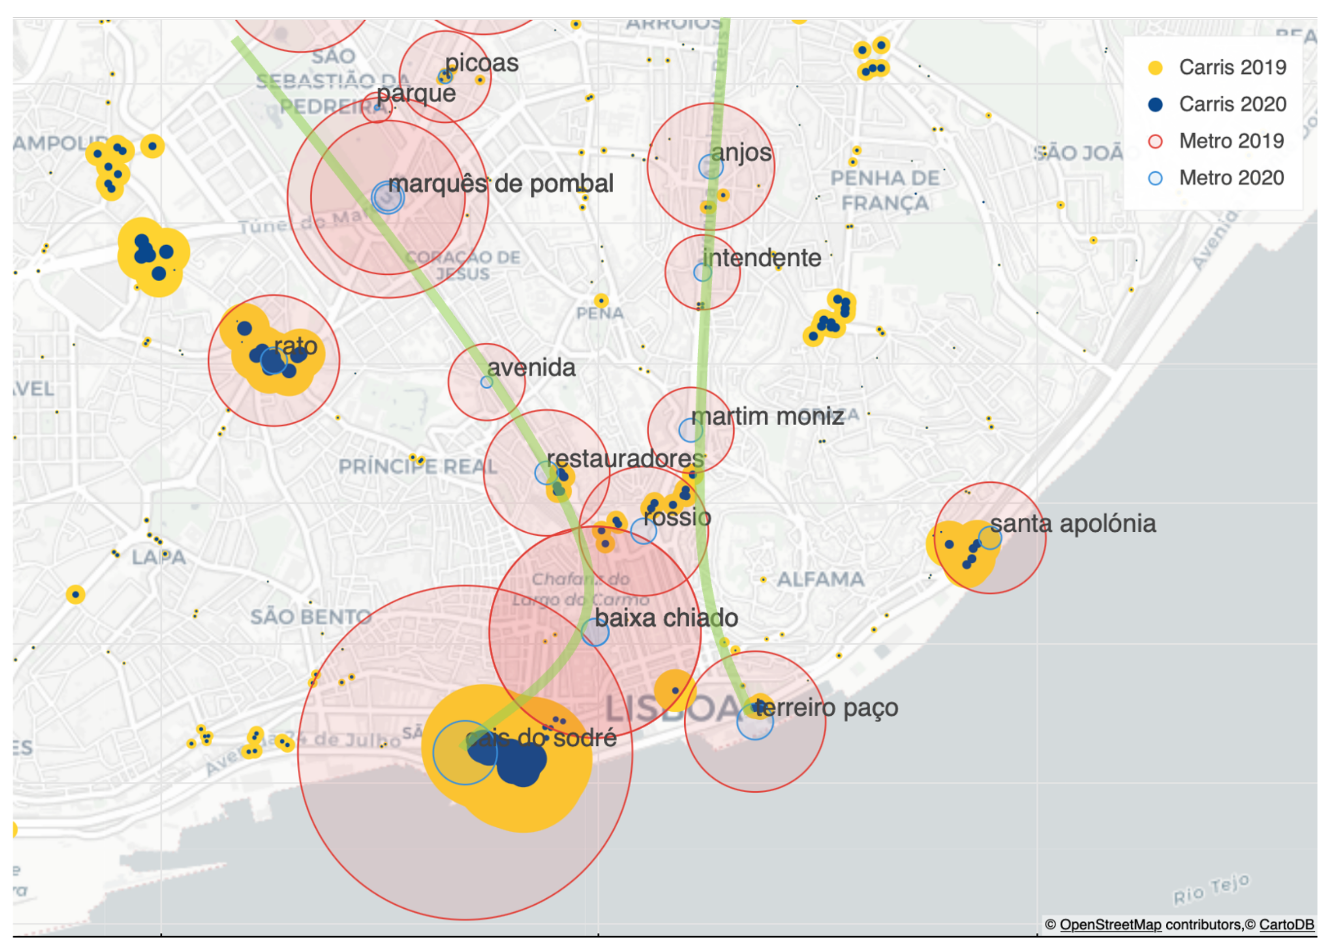Click the Rio Tejo river label

(x=1211, y=890)
